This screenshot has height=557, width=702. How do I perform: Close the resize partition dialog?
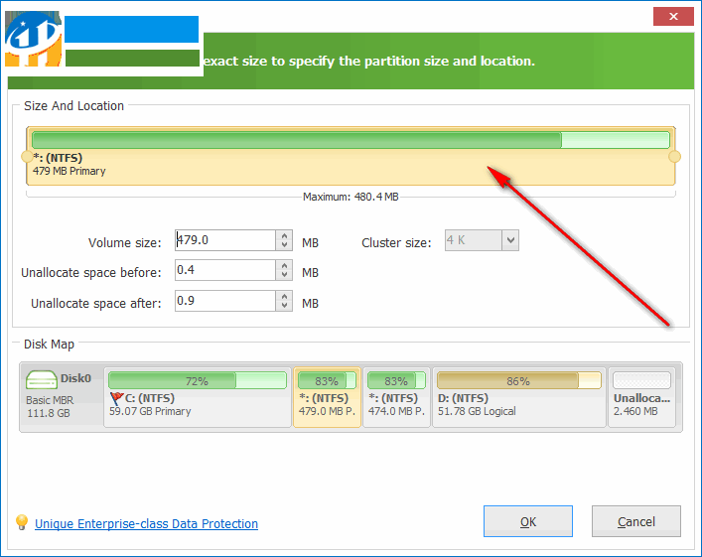(673, 17)
